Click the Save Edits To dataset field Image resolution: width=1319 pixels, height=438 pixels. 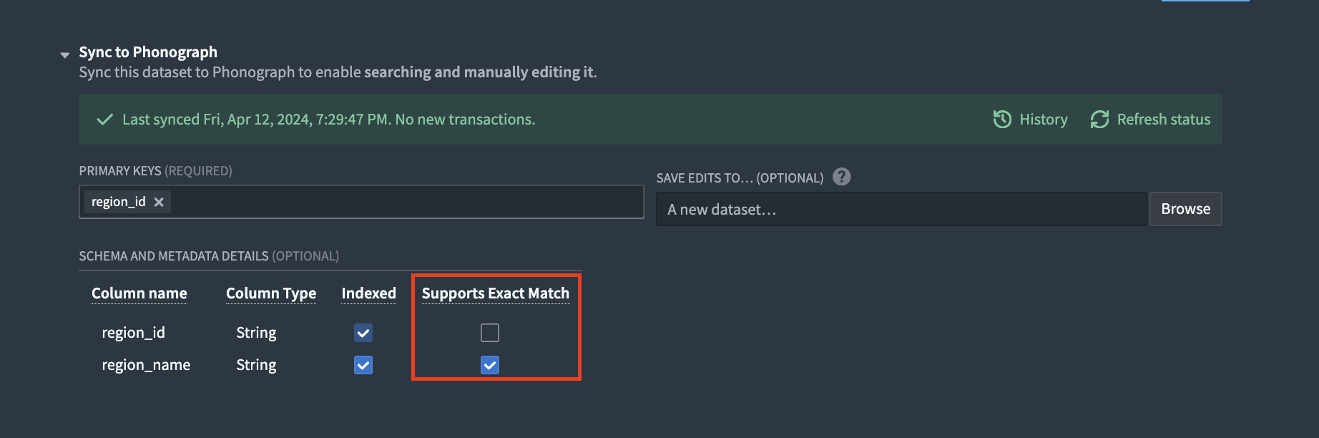pyautogui.click(x=901, y=209)
